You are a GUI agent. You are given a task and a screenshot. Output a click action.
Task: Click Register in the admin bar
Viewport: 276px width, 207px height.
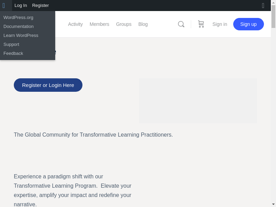click(x=40, y=6)
